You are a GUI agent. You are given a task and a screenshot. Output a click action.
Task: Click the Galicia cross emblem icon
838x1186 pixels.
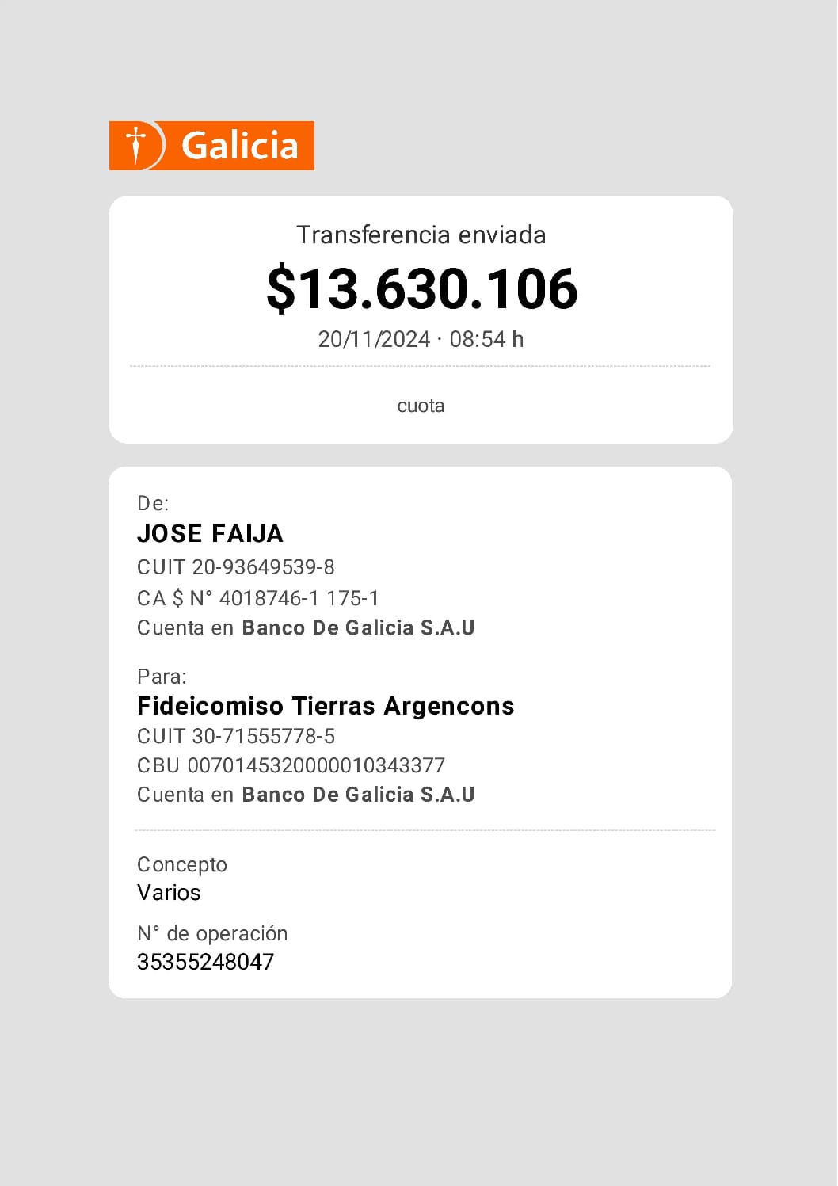pos(137,146)
